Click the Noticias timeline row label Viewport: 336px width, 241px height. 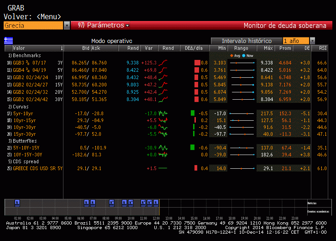[x=312, y=203]
